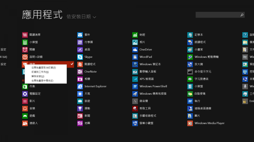The image size is (254, 142).
Task: Open the Pictures (圖片) folder icon
Action: coord(190,116)
